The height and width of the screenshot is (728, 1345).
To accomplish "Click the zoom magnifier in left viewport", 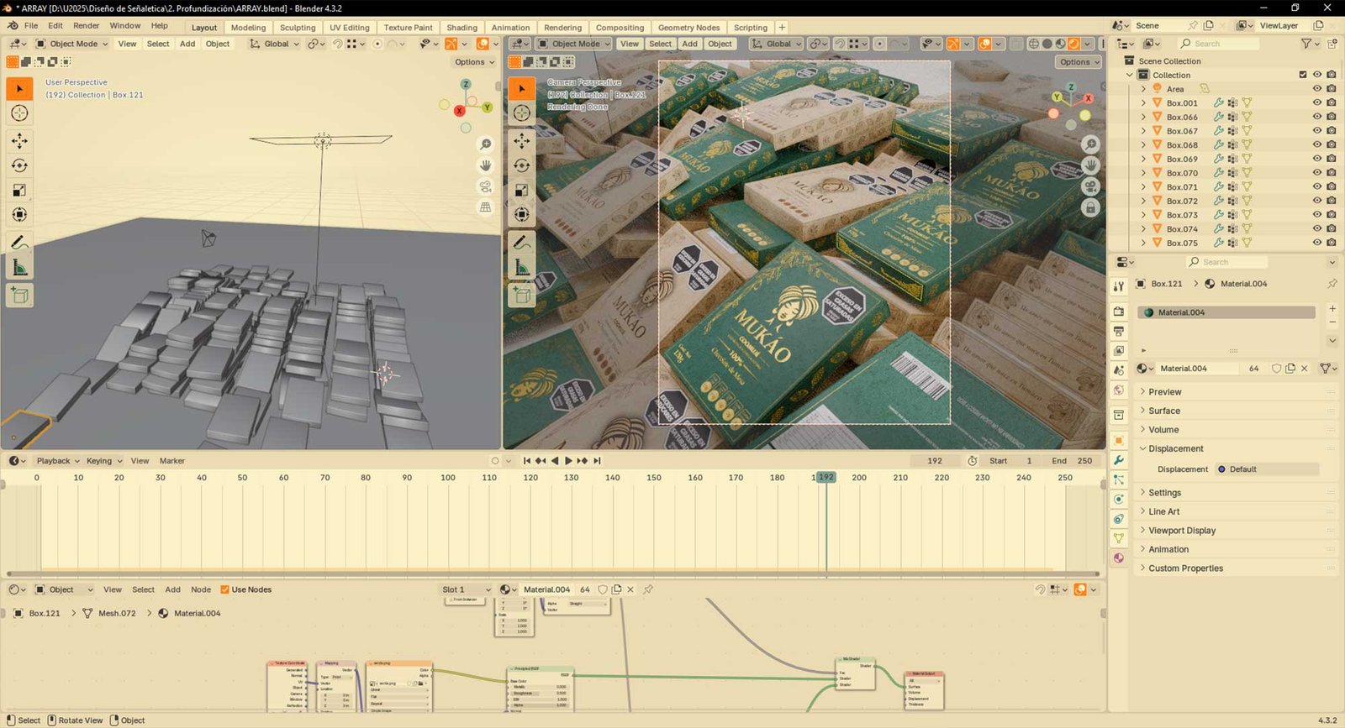I will click(x=485, y=144).
